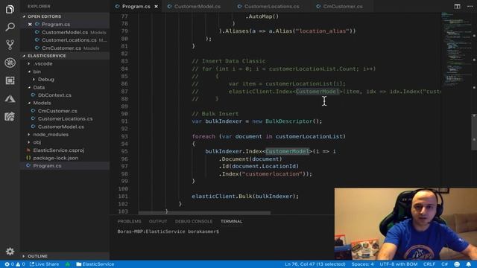
Task: Click line number 95 in gutter
Action: pyautogui.click(x=124, y=151)
